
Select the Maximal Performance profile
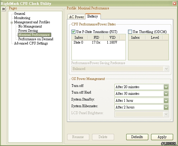(x=35, y=35)
